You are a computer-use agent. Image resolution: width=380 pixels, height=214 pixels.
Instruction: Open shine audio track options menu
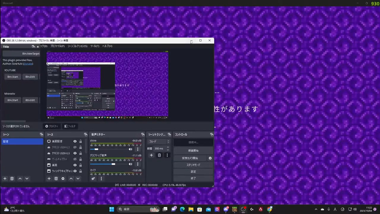click(138, 149)
